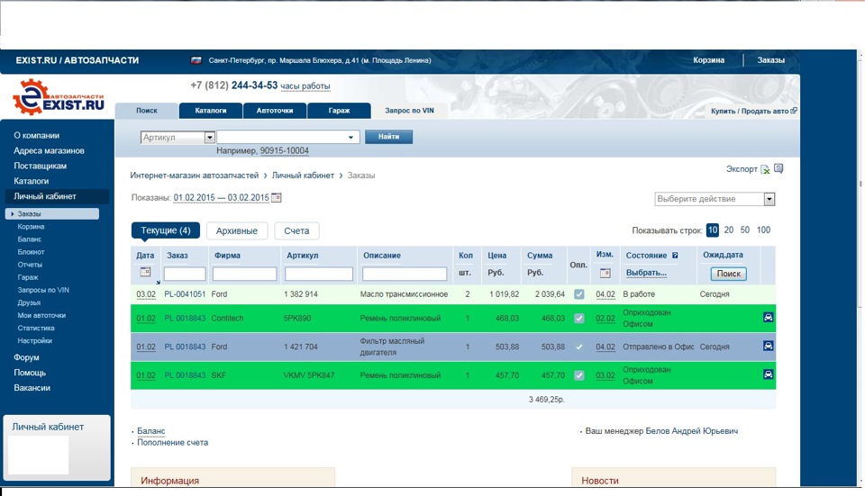The width and height of the screenshot is (865, 496).
Task: Click car icon in Ford 1 421 704 row
Action: 768,346
